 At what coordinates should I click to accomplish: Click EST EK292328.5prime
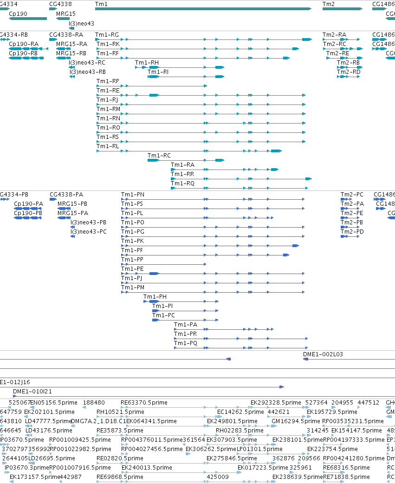tap(276, 403)
